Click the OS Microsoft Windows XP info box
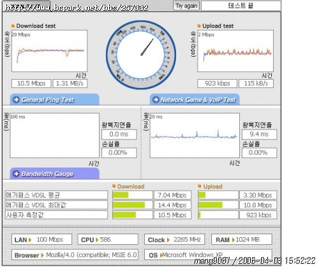 pyautogui.click(x=208, y=255)
